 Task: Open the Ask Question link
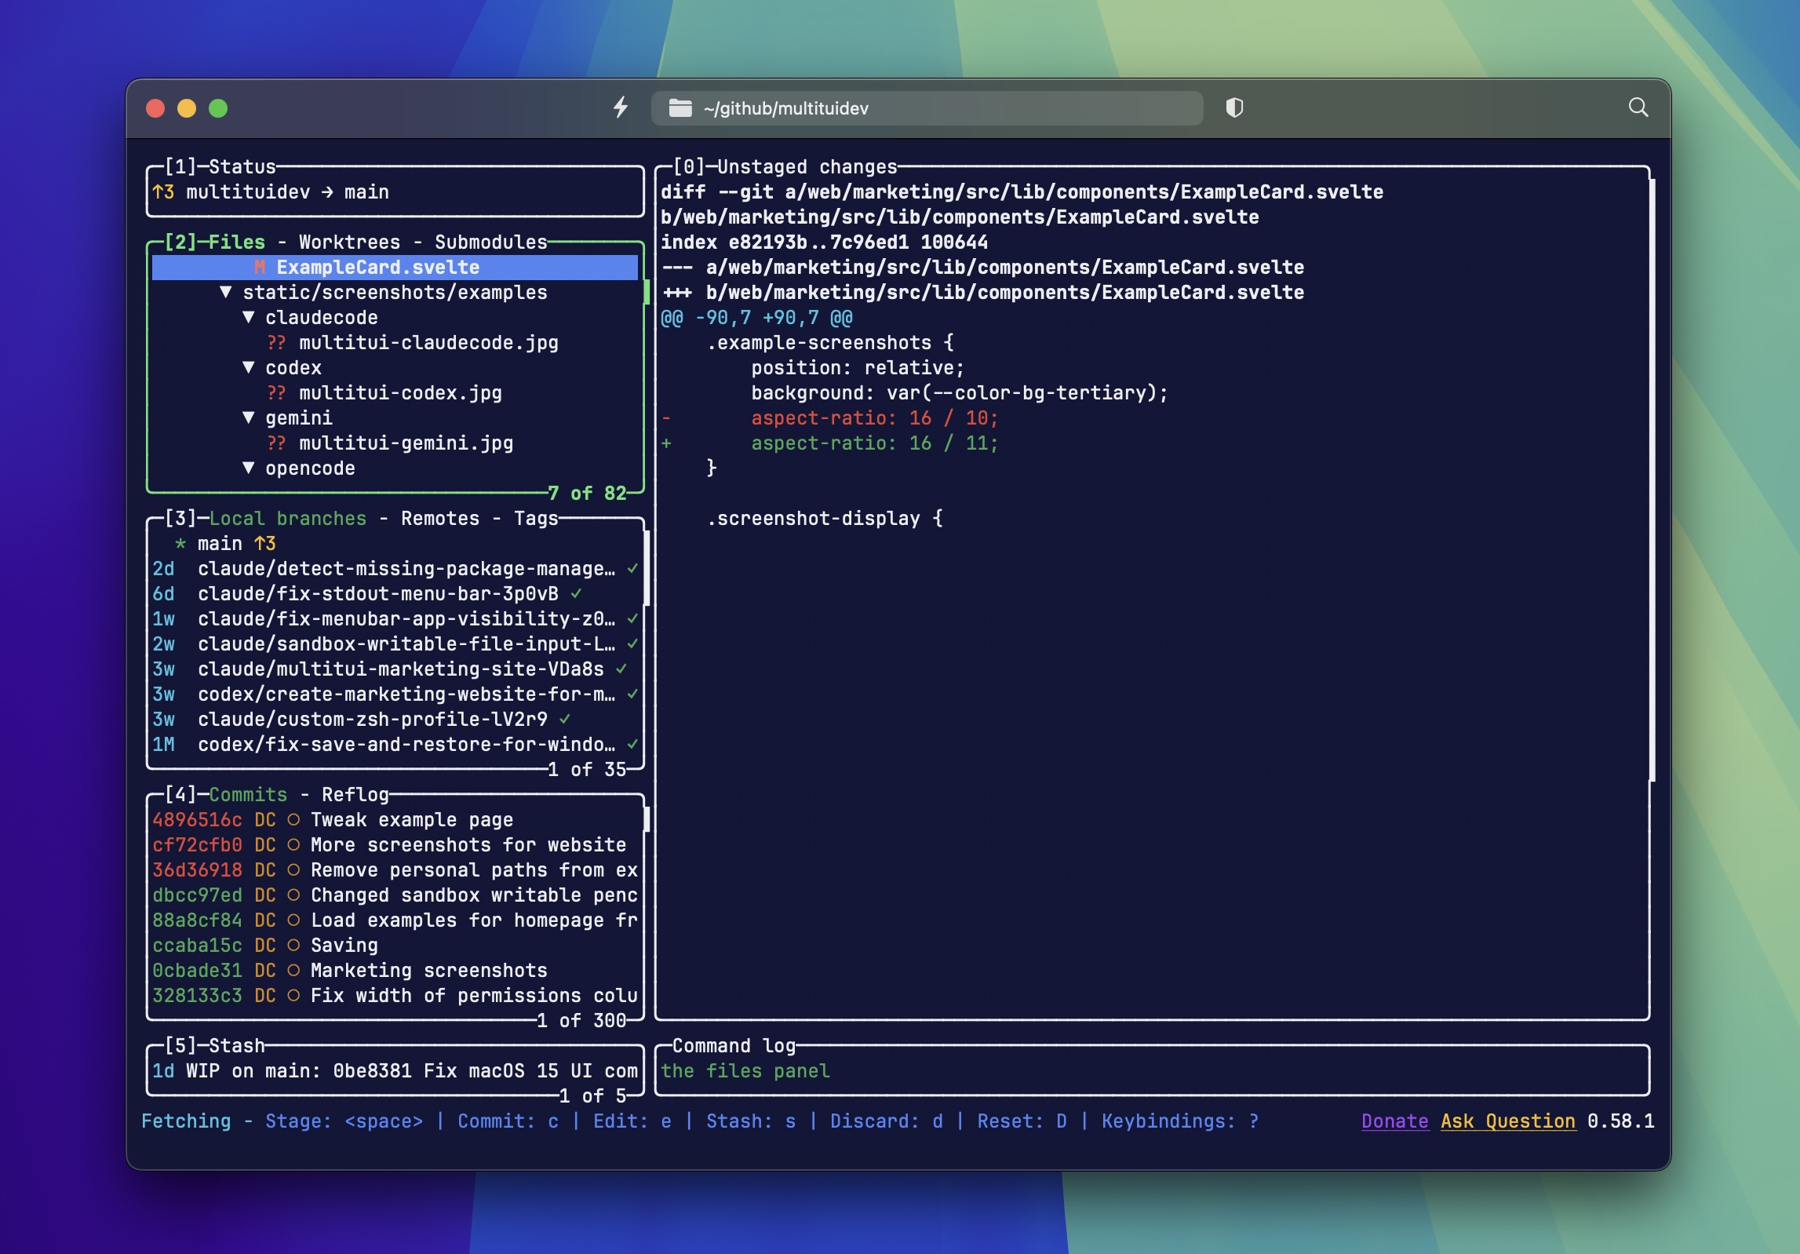pos(1507,1122)
